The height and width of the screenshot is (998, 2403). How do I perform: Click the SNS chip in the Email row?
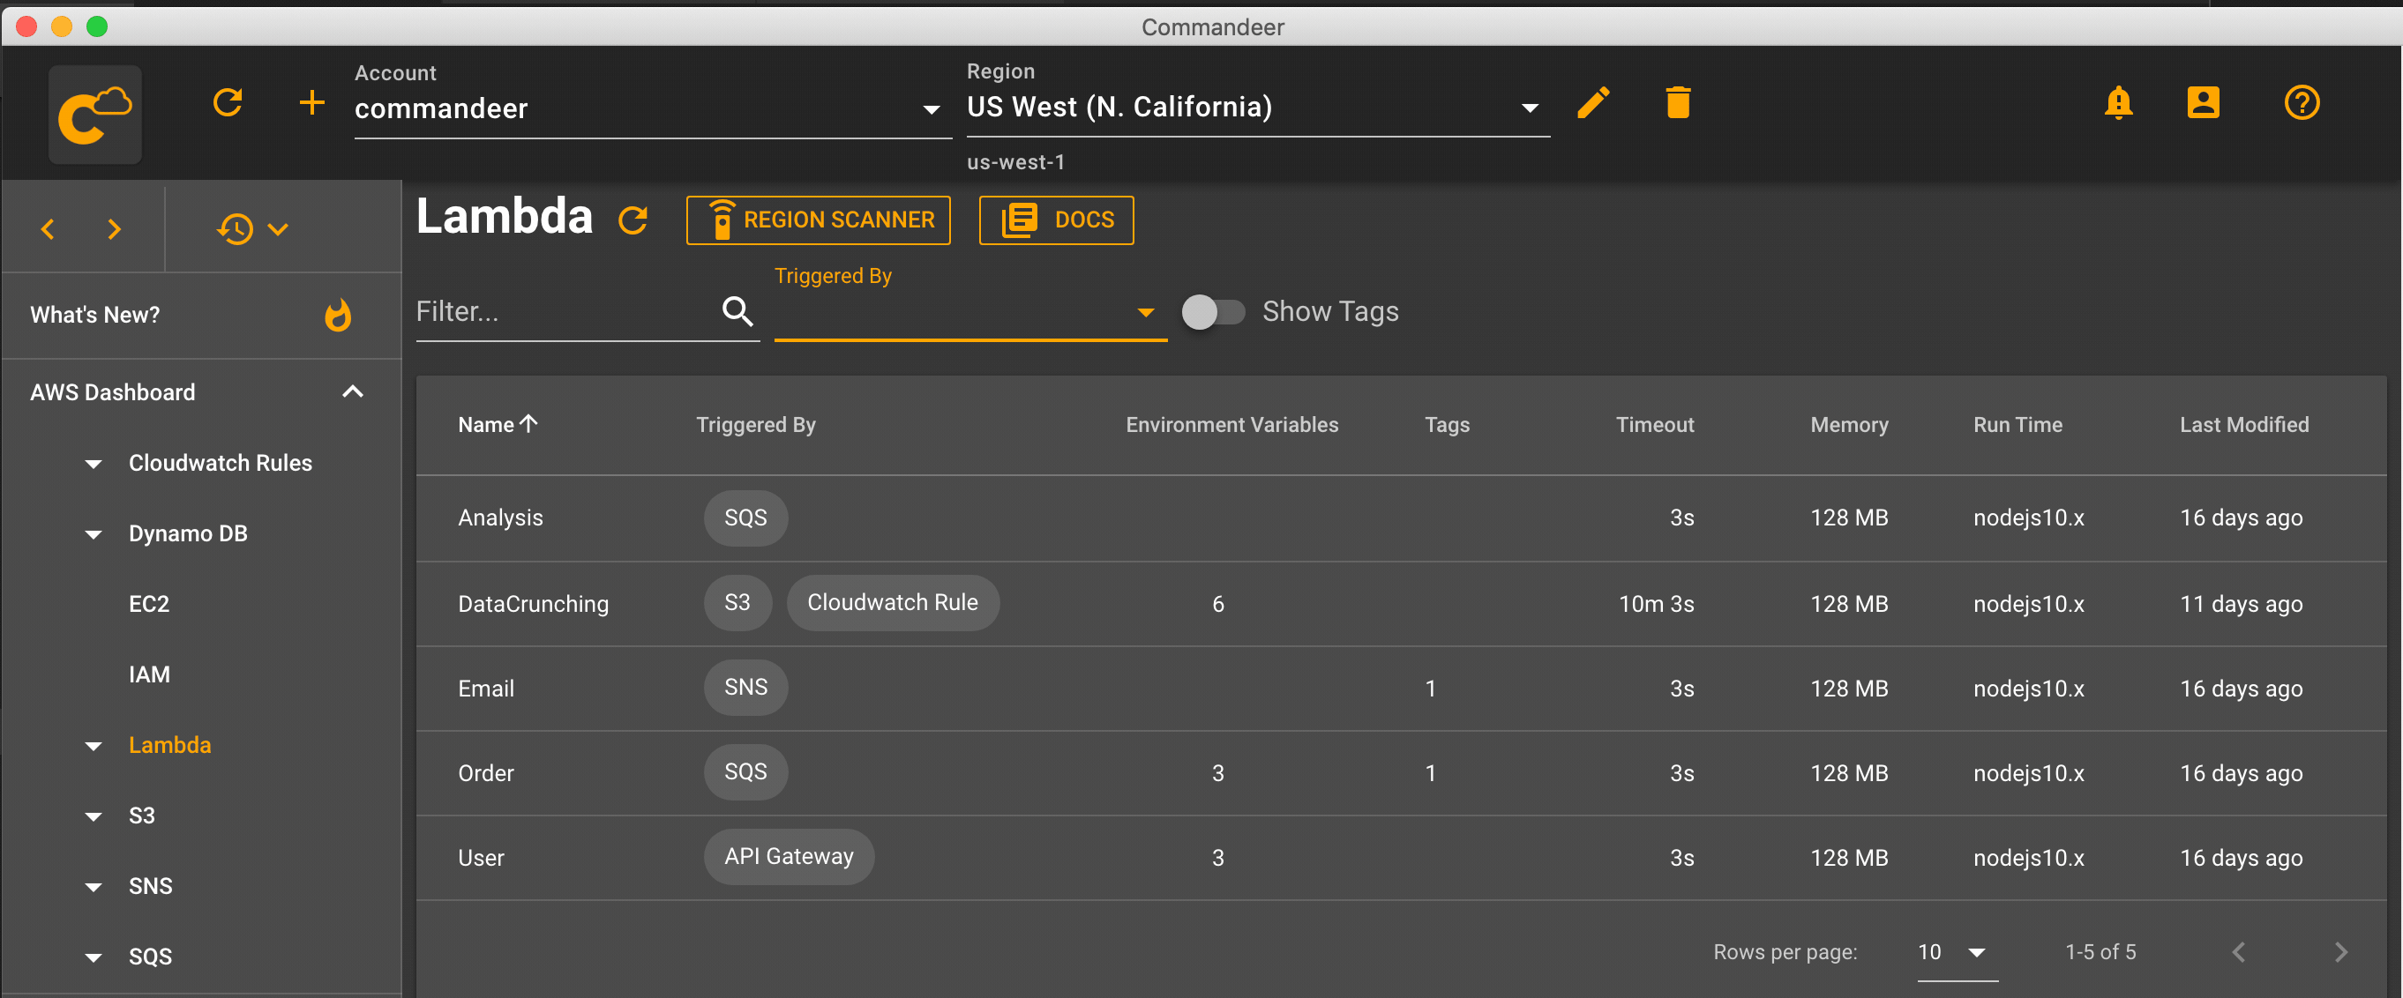[x=745, y=688]
